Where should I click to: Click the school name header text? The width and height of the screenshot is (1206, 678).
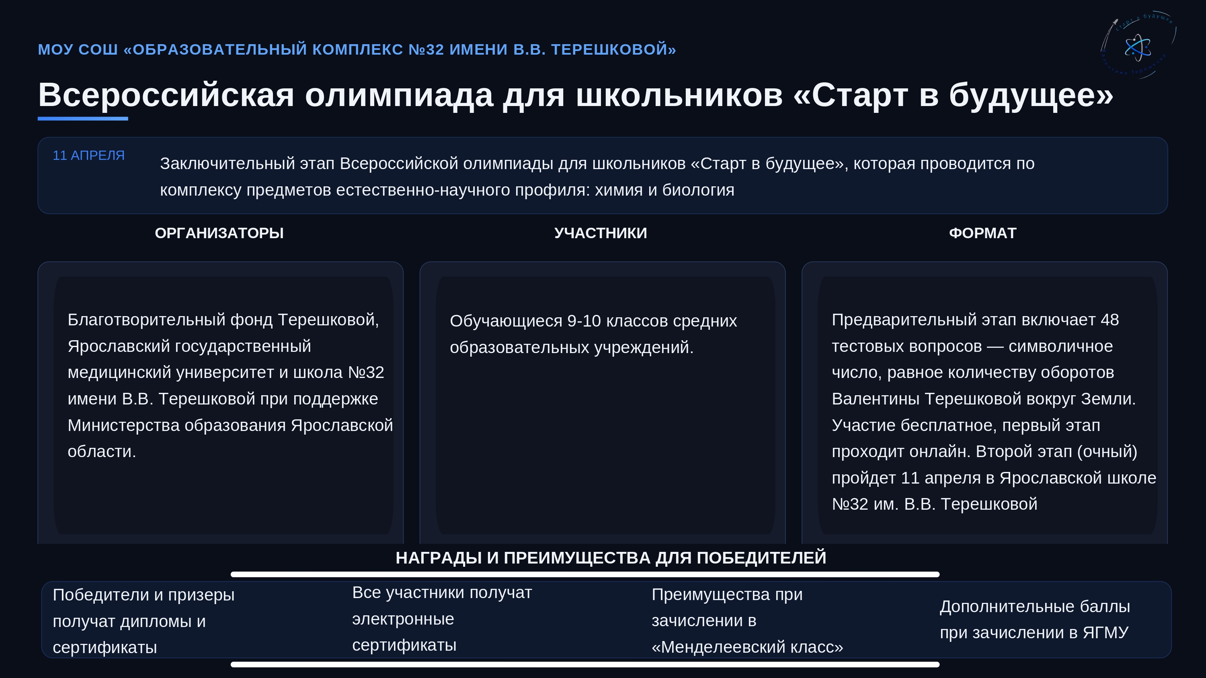357,49
